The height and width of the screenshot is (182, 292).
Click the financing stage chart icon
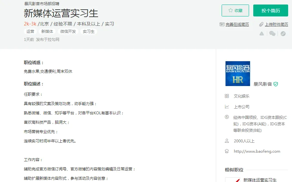227,107
